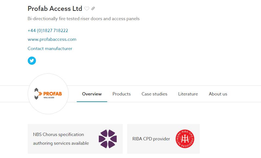The width and height of the screenshot is (261, 158).
Task: Click the NBS Chorus specification authoring text
Action: [x=61, y=139]
